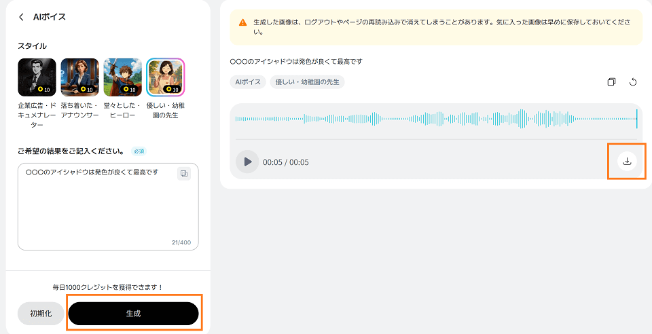Click the orange warning triangle icon
This screenshot has width=652, height=334.
243,22
